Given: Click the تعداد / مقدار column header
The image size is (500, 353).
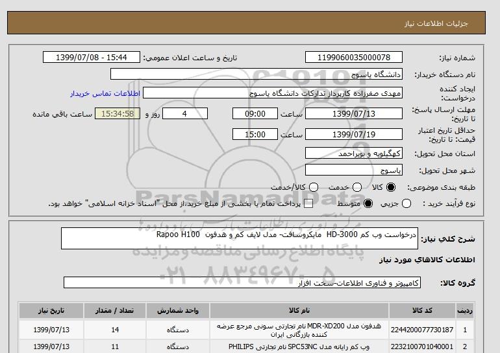Looking at the screenshot, I should (115, 311).
